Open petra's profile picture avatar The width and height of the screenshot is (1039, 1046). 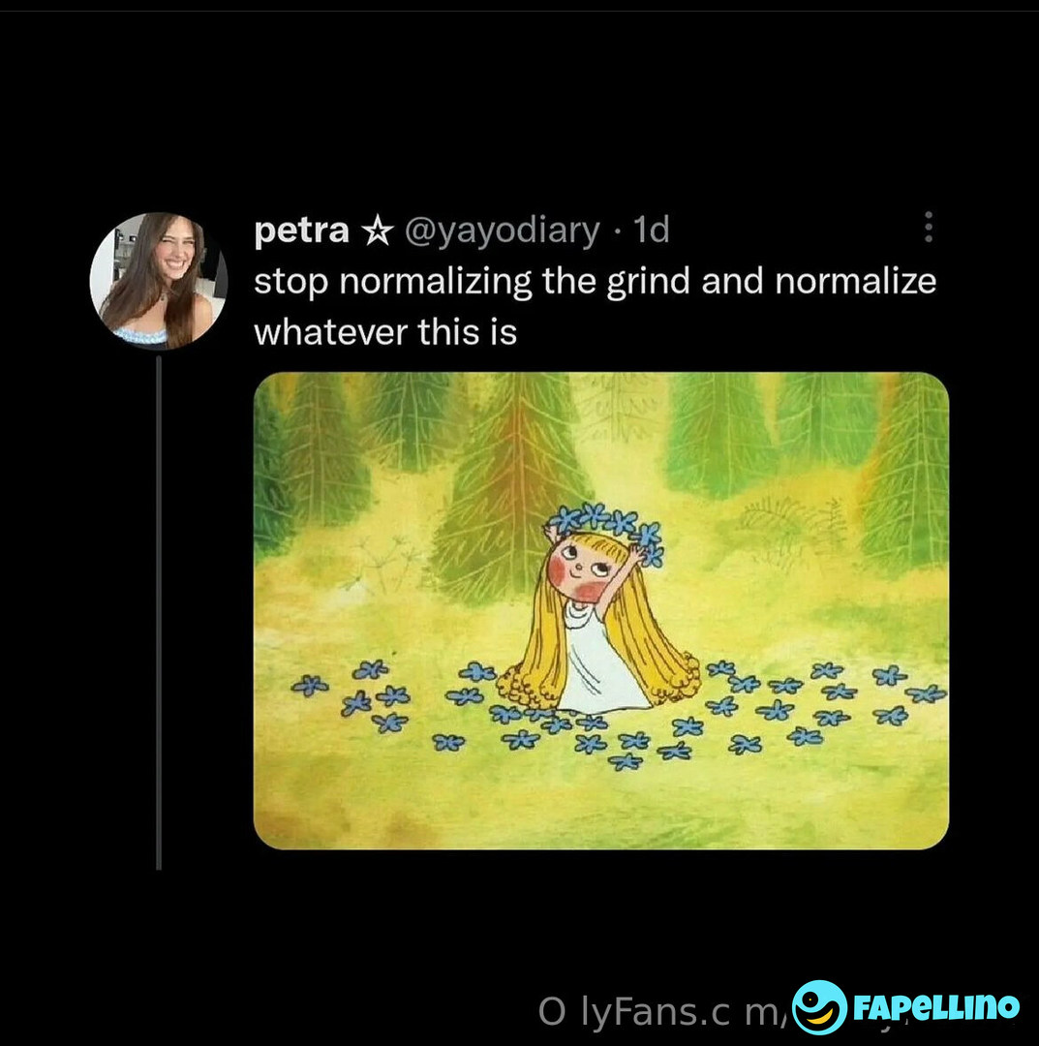[x=158, y=281]
